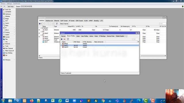Open the PPP menu
The width and height of the screenshot is (184, 103).
click(6, 21)
